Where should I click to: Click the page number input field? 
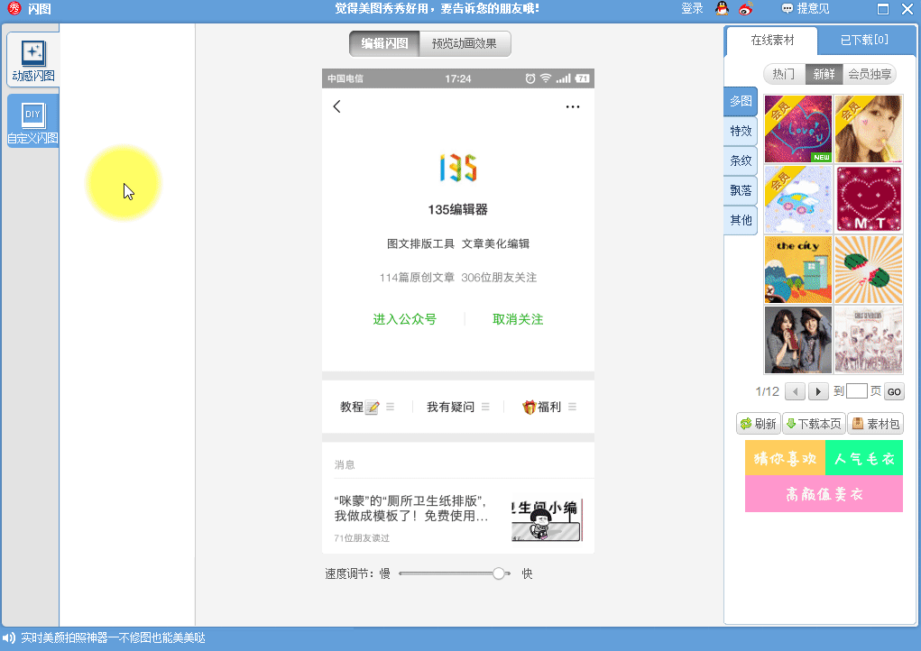pyautogui.click(x=857, y=391)
